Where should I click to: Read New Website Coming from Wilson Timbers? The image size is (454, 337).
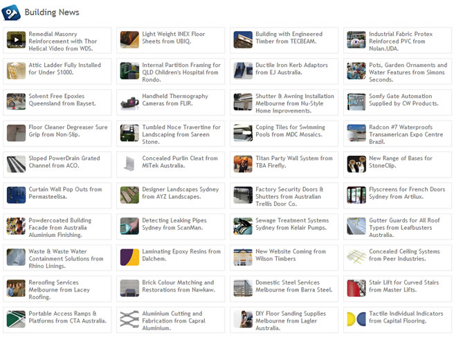coord(291,256)
